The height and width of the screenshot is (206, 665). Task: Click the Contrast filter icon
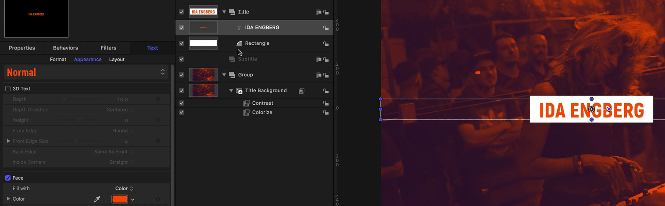[x=247, y=103]
